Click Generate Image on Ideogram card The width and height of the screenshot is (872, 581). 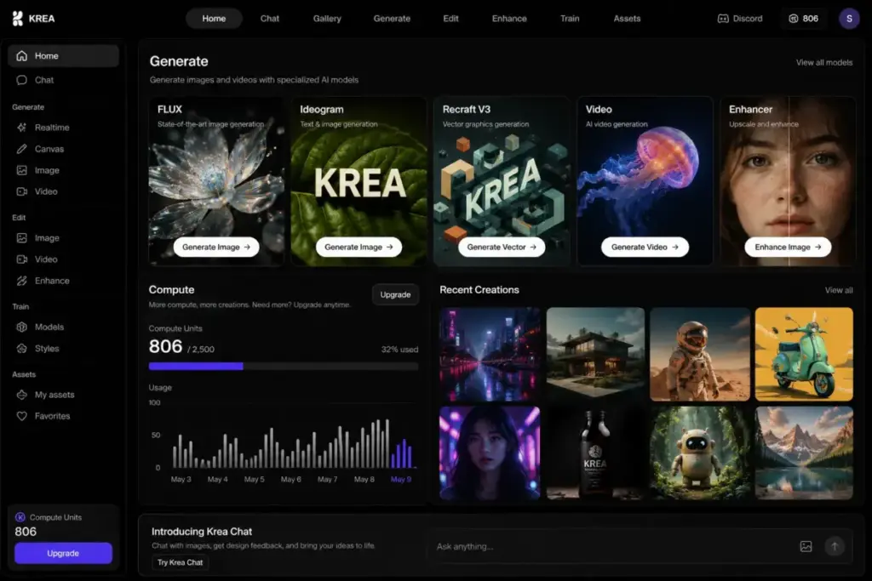[359, 248]
